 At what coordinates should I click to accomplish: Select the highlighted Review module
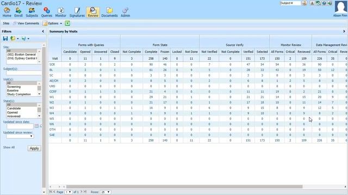pyautogui.click(x=93, y=12)
